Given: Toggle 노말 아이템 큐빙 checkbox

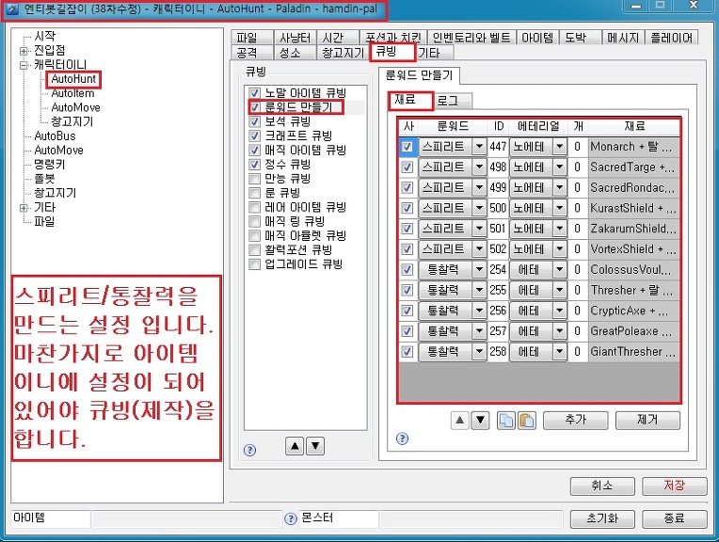Looking at the screenshot, I should 254,93.
